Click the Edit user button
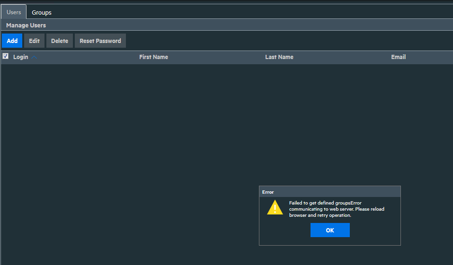Screen dimensions: 453x265 [x=34, y=41]
